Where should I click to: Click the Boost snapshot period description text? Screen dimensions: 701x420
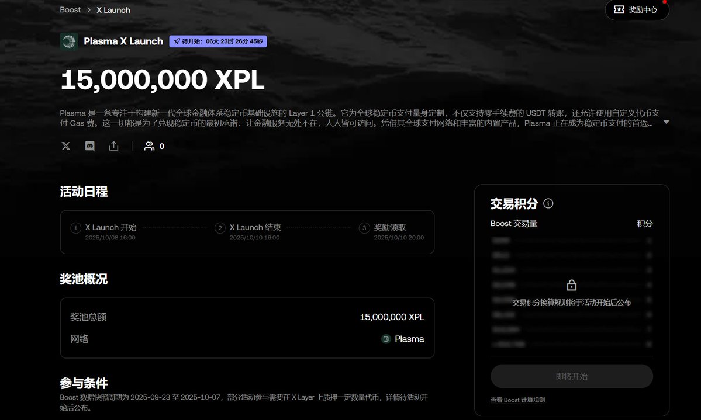point(244,402)
